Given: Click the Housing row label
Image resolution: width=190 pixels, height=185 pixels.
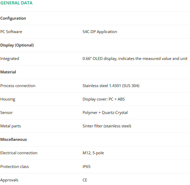Looking at the screenshot, I should pyautogui.click(x=8, y=99).
